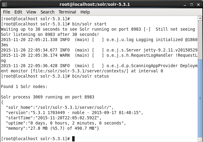Image resolution: width=203 pixels, height=142 pixels.
Task: Close the terminal window
Action: click(x=198, y=5)
